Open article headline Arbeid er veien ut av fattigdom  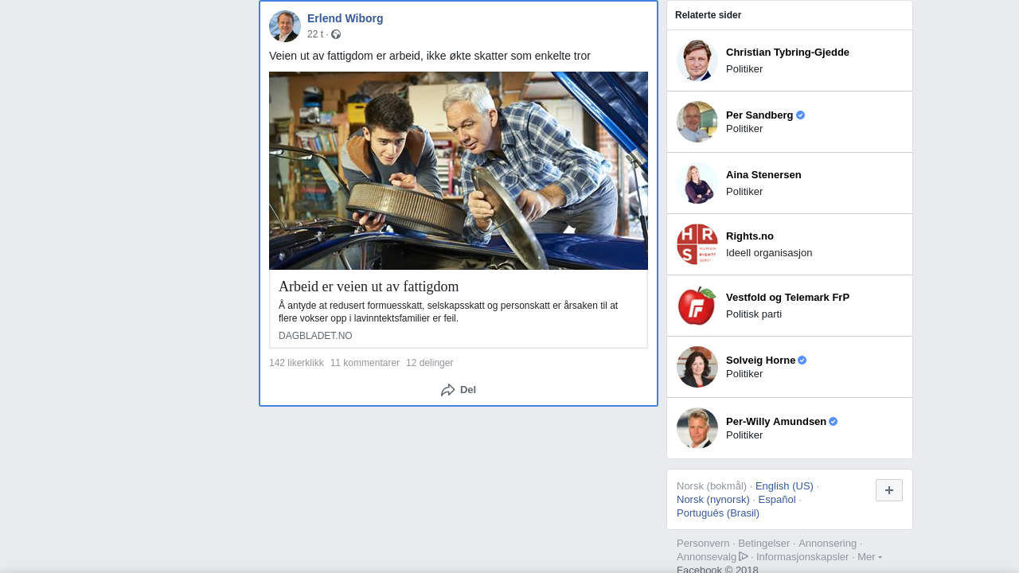point(369,286)
